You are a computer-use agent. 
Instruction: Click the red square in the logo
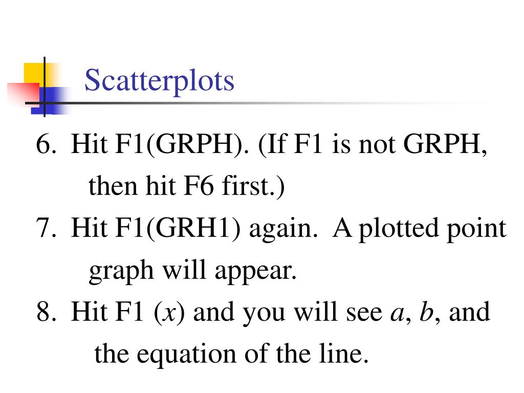24,95
